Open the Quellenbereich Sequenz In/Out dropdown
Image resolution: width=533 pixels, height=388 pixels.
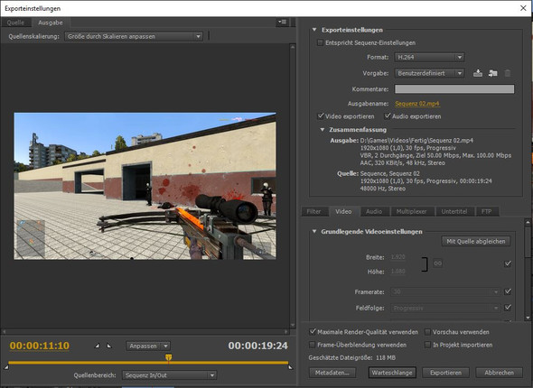click(x=169, y=375)
